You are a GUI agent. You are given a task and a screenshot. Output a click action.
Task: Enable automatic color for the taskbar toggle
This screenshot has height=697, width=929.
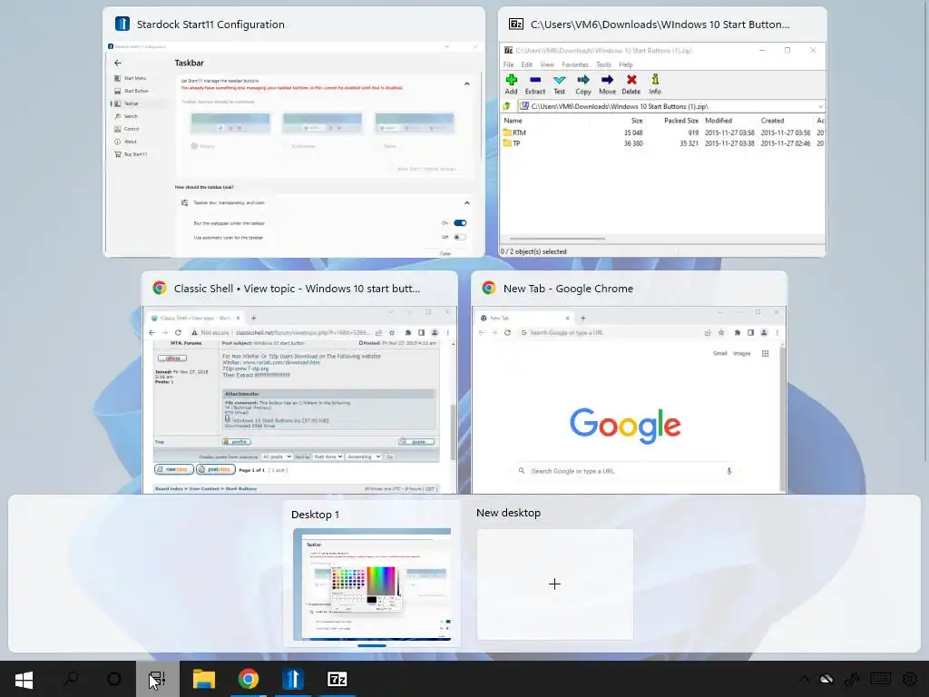pos(460,237)
